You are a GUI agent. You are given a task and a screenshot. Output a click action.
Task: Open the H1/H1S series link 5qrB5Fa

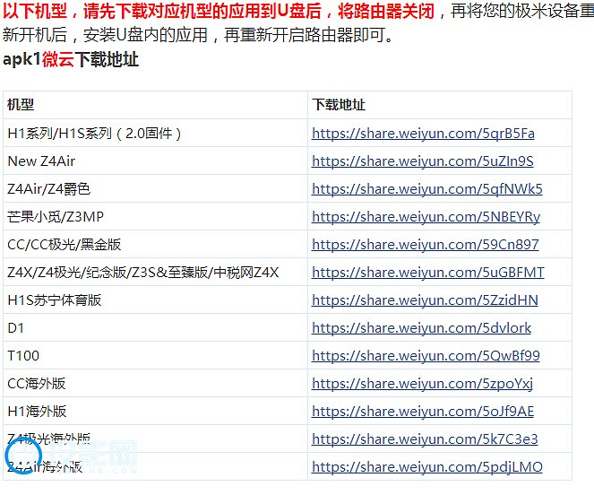tap(423, 134)
